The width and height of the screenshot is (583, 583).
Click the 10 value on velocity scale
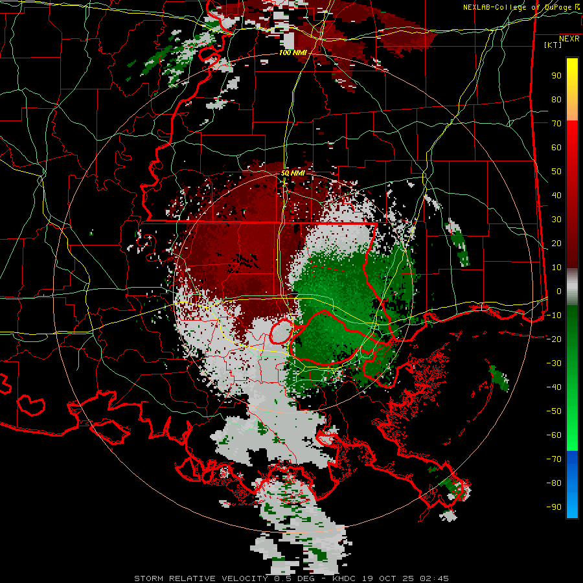point(556,268)
